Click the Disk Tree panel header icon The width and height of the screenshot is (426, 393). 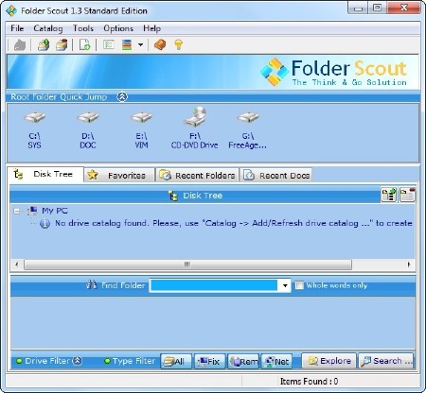click(173, 196)
